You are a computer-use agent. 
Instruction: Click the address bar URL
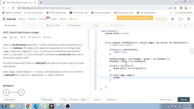pos(46,8)
